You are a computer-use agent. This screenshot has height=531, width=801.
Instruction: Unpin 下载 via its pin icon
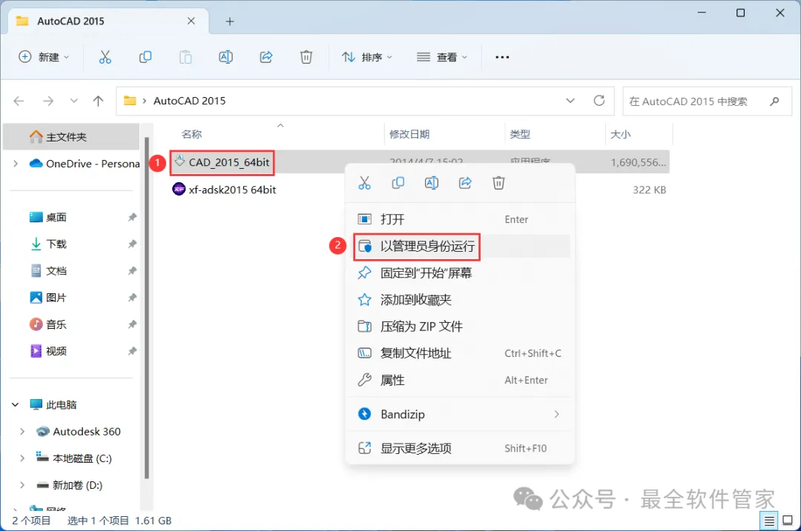tap(132, 244)
